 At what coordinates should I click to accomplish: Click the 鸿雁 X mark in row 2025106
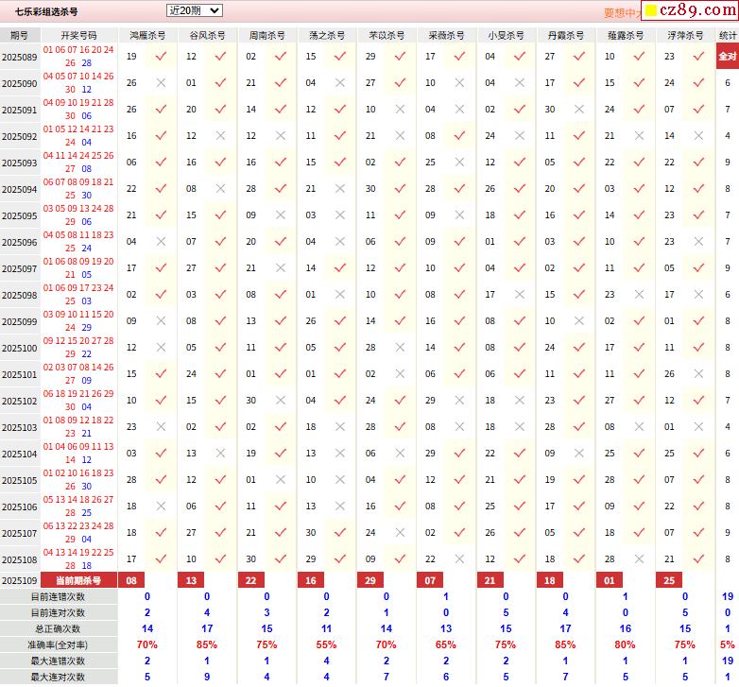click(x=162, y=507)
